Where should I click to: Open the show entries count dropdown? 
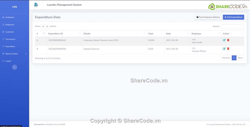pos(45,27)
